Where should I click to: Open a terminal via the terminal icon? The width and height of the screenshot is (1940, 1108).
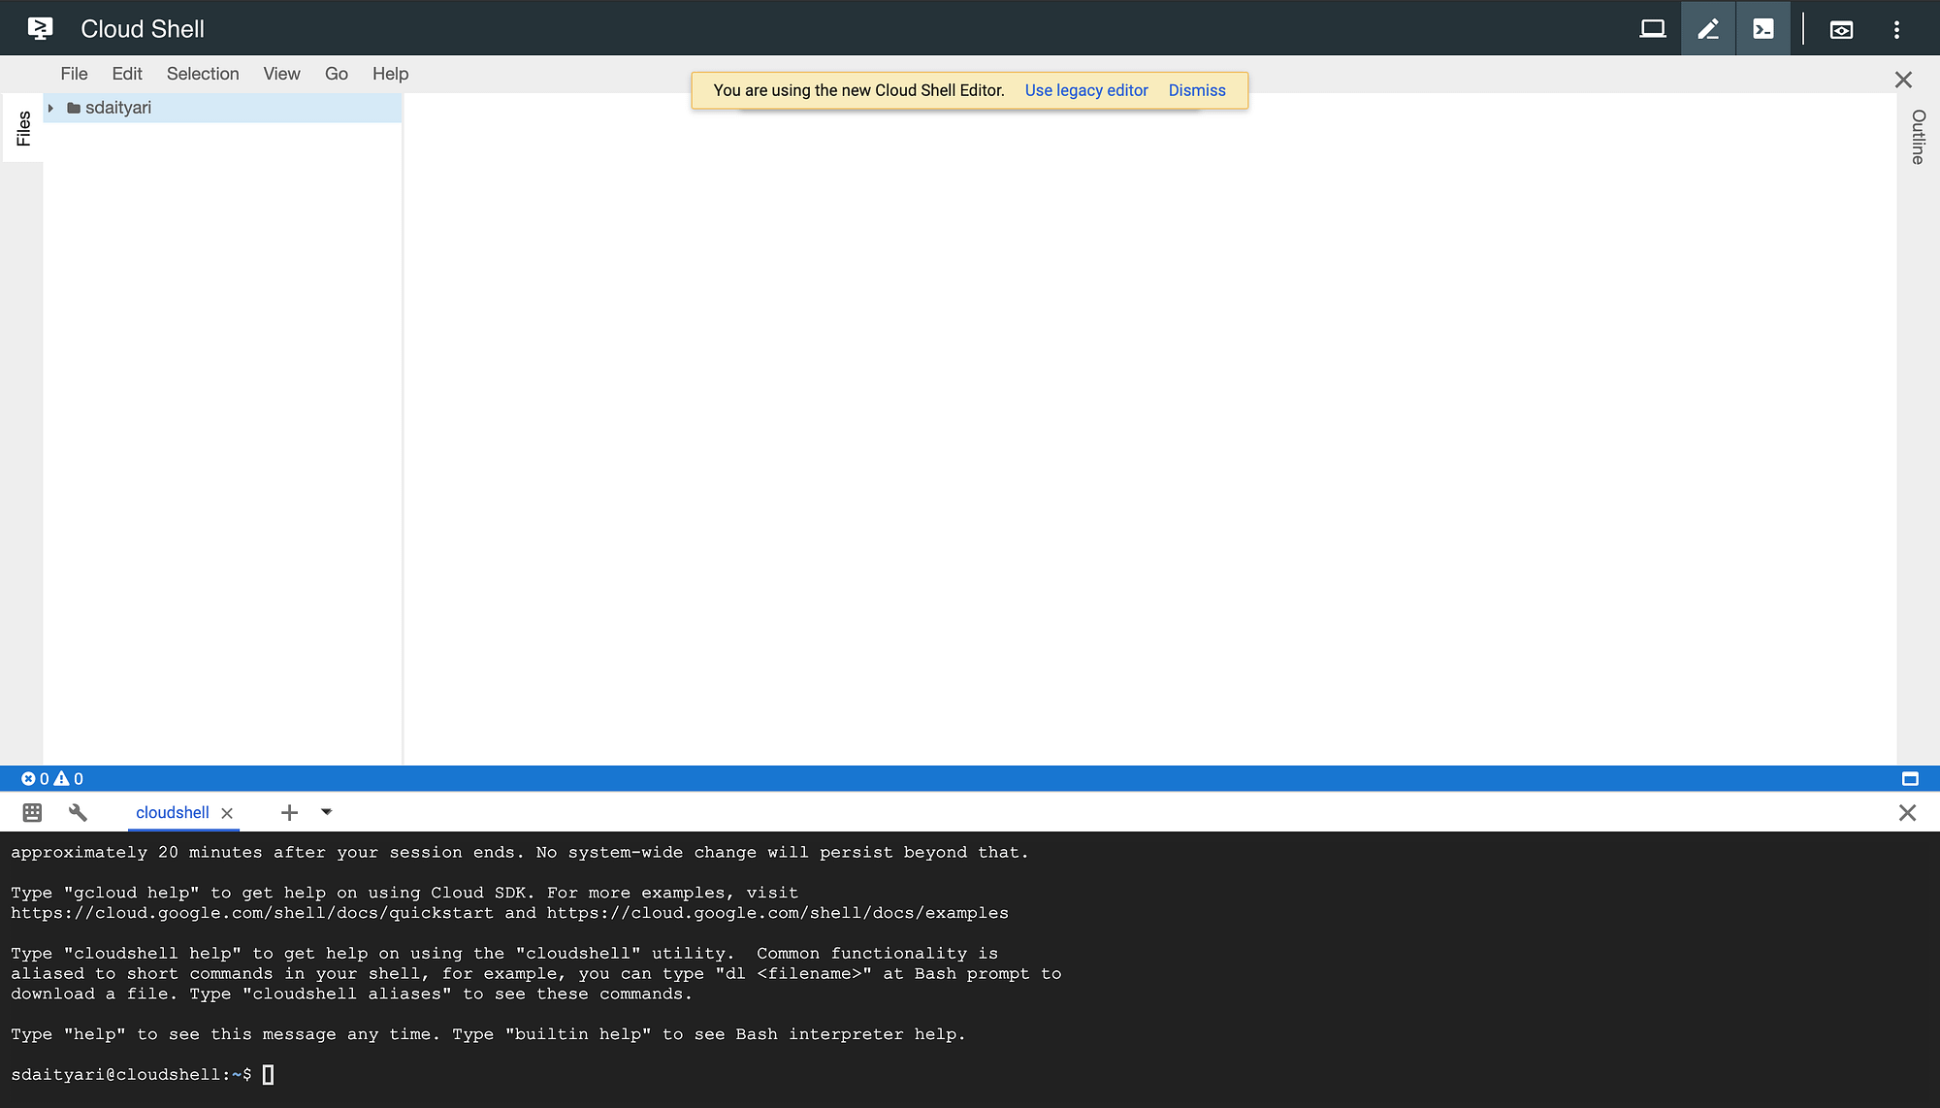pyautogui.click(x=1762, y=28)
